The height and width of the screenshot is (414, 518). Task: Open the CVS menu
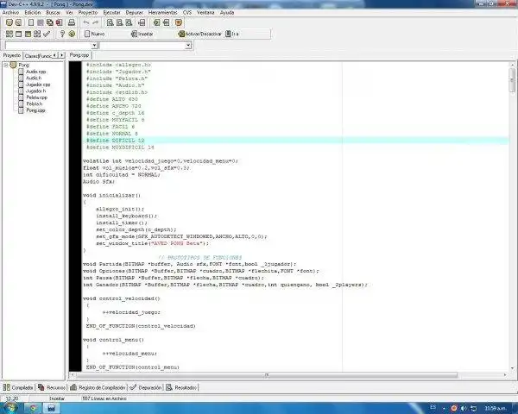point(187,13)
